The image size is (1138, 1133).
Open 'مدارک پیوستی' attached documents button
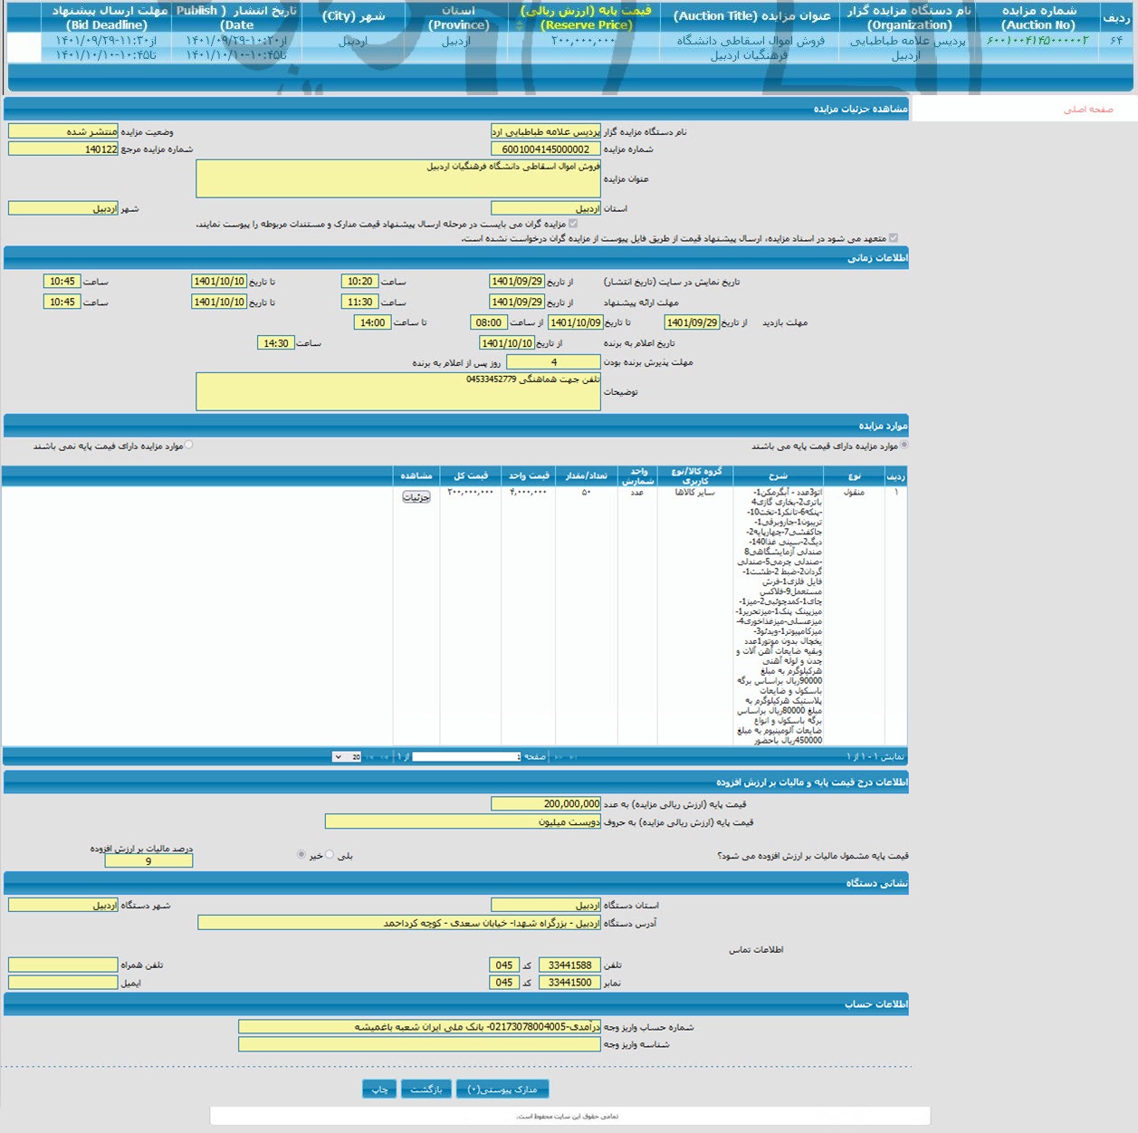[x=502, y=1089]
